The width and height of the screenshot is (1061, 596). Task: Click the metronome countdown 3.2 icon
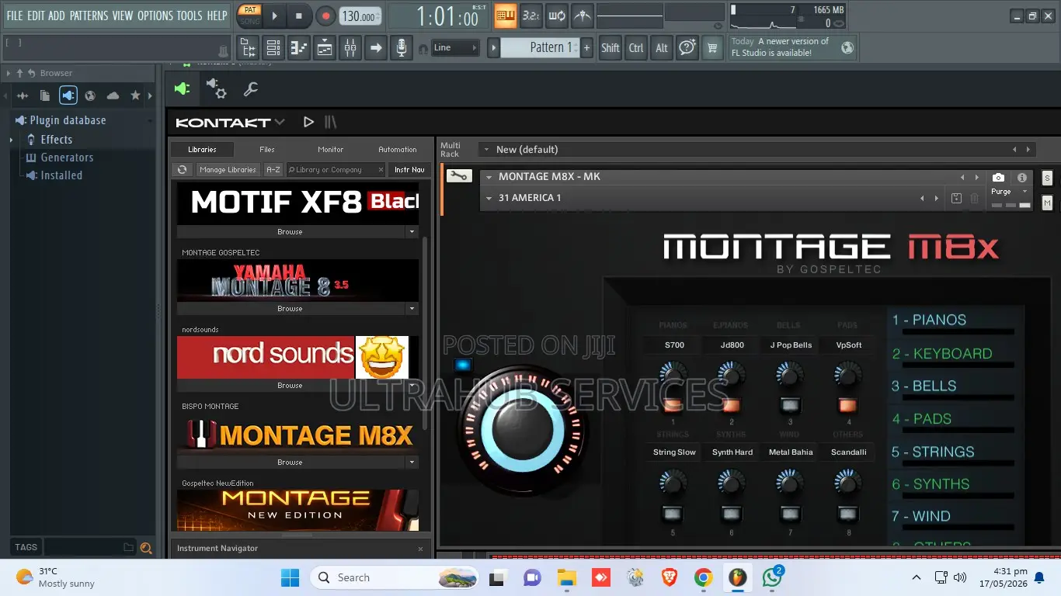click(530, 16)
